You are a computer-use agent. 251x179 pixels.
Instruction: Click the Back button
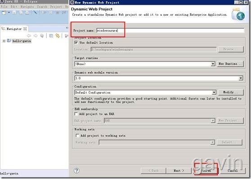coord(153,170)
